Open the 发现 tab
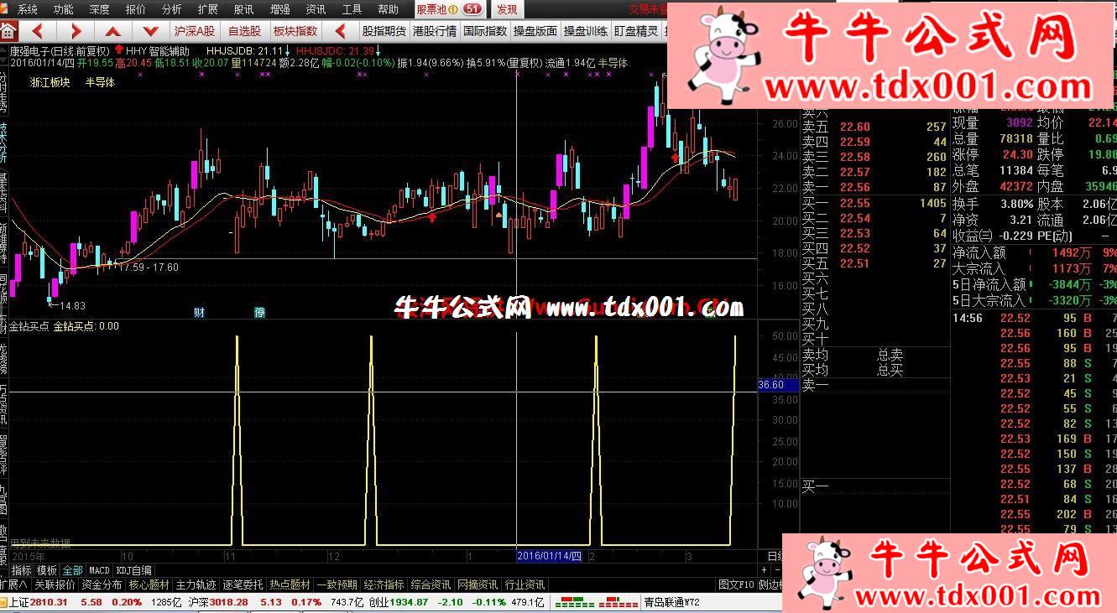 [x=507, y=9]
